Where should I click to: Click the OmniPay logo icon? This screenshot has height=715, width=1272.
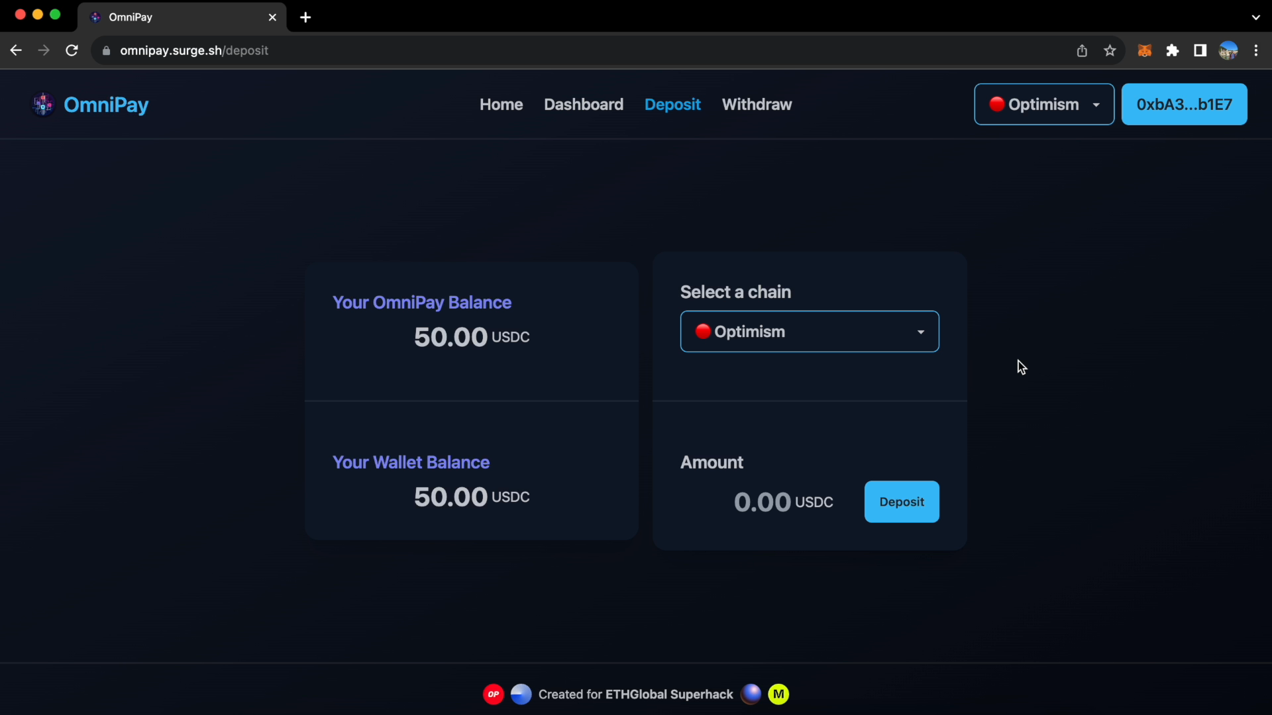(43, 104)
